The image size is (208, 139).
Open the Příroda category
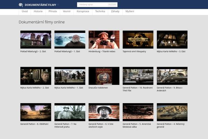[53, 11]
